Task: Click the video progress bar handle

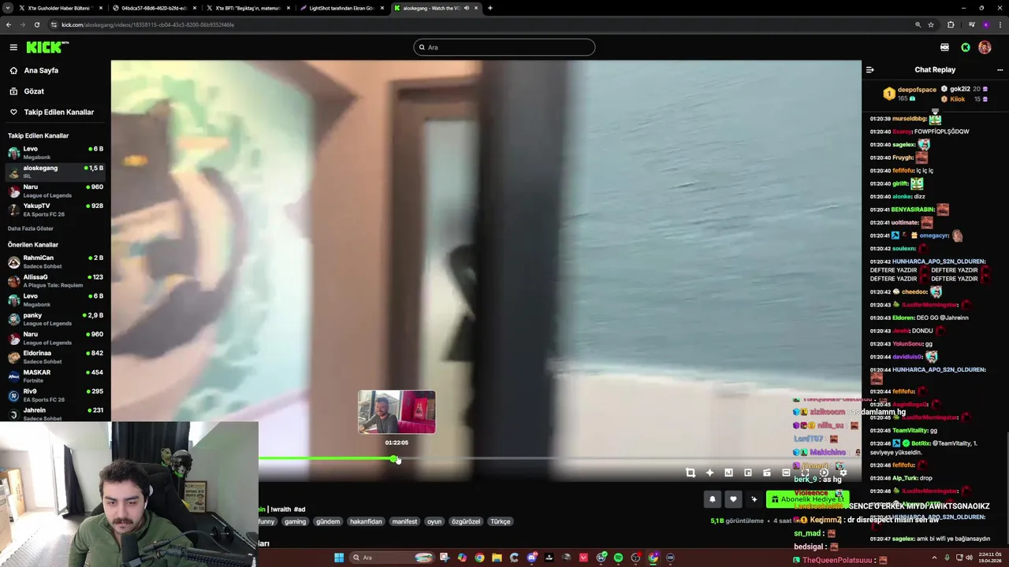Action: coord(395,459)
